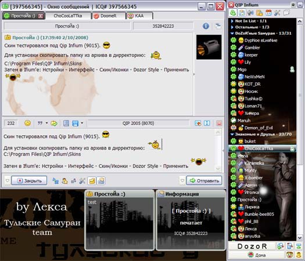This screenshot has width=305, height=261.
Task: Click the chat bubbles icon in QIP toolbar
Action: coord(286,13)
